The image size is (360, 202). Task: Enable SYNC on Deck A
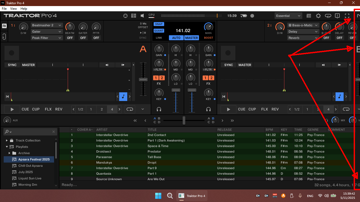point(12,65)
